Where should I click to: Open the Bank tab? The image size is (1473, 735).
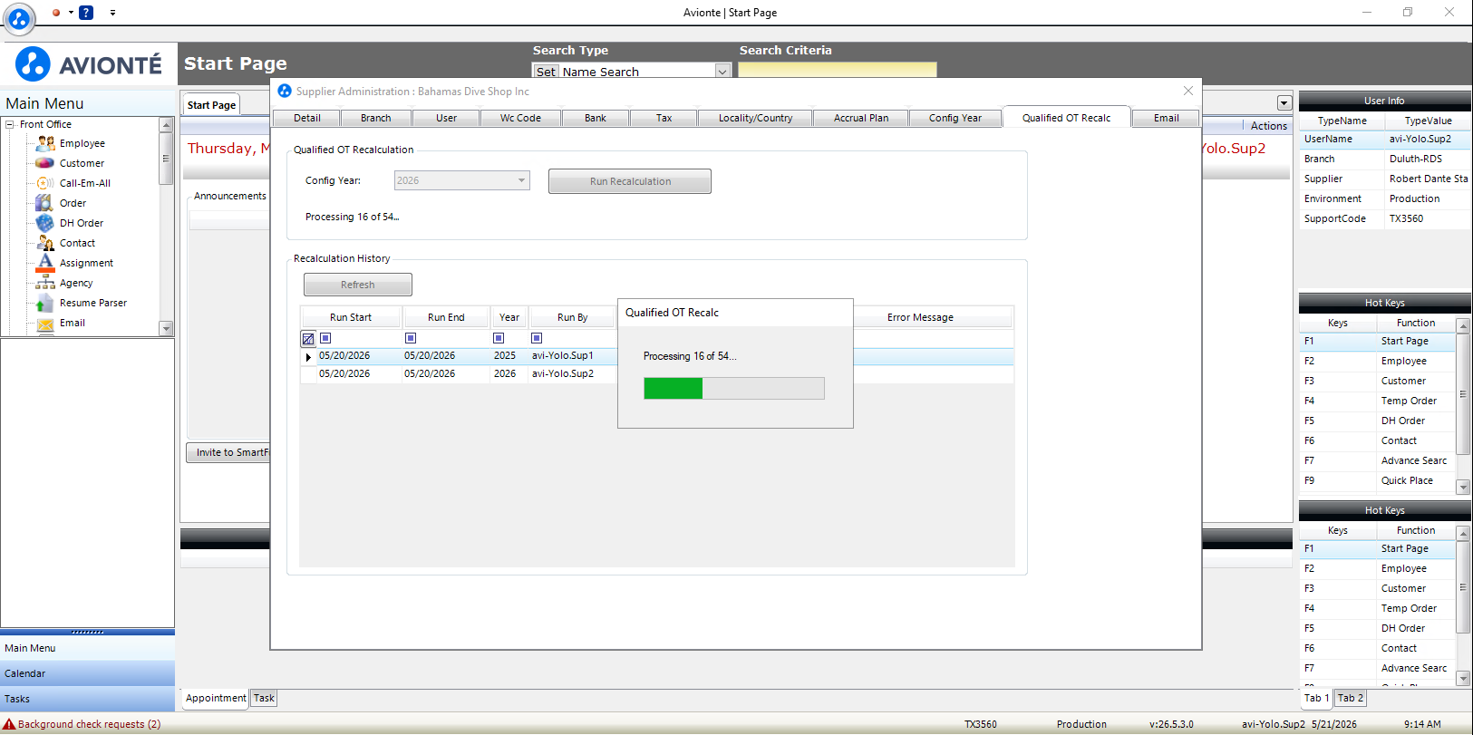point(596,118)
